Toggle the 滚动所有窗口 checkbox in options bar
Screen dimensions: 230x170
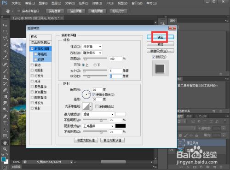[x=19, y=11]
